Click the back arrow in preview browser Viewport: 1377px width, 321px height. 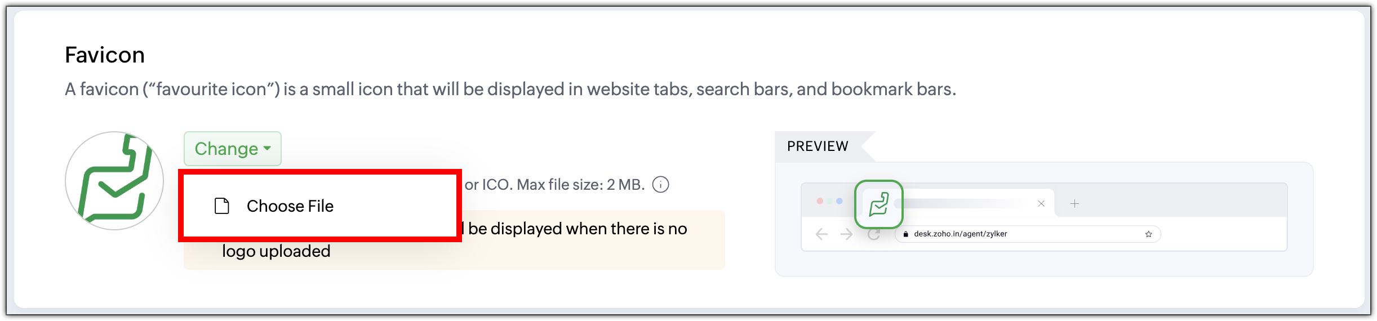pos(821,234)
